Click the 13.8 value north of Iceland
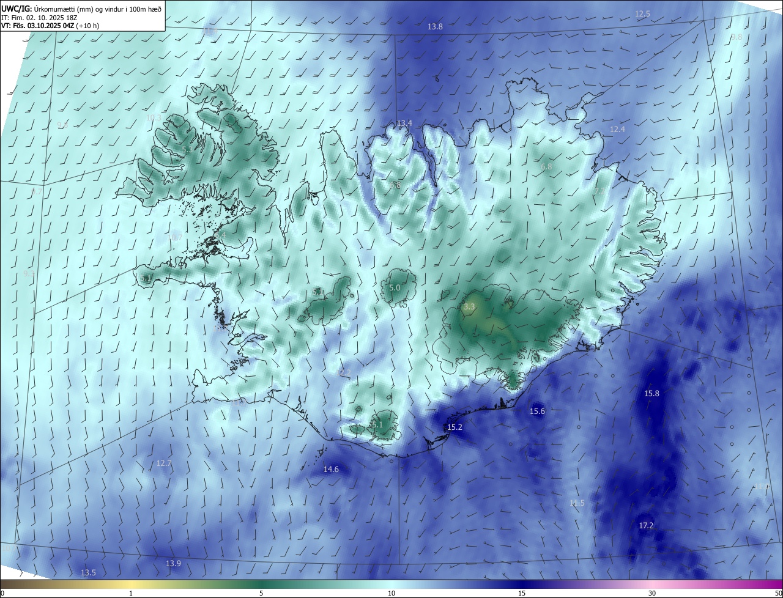The height and width of the screenshot is (598, 783). [435, 27]
